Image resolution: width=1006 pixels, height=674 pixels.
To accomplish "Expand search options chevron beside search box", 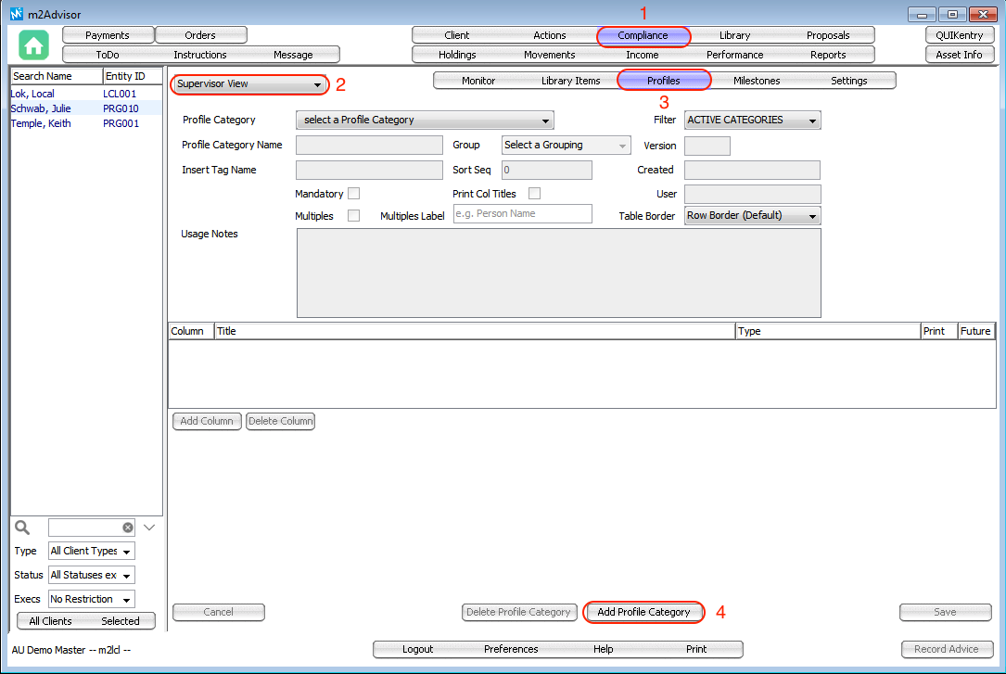I will [x=148, y=528].
